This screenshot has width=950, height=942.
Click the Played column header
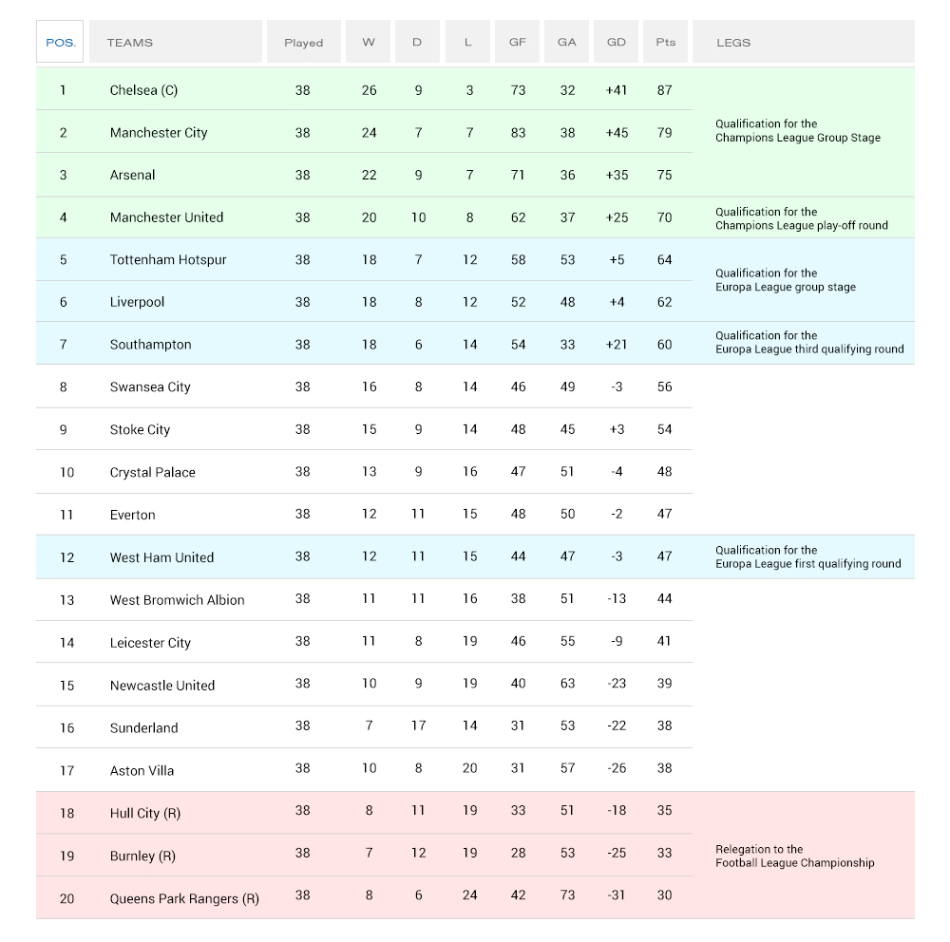tap(303, 43)
